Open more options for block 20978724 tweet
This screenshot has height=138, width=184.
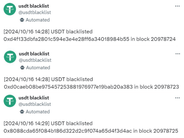pos(177,6)
